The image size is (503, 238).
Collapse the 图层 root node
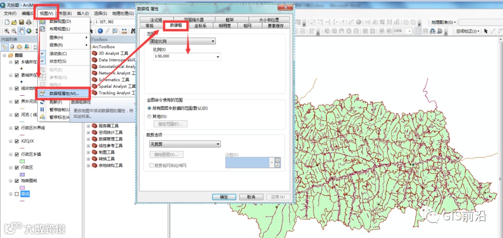(x=4, y=55)
